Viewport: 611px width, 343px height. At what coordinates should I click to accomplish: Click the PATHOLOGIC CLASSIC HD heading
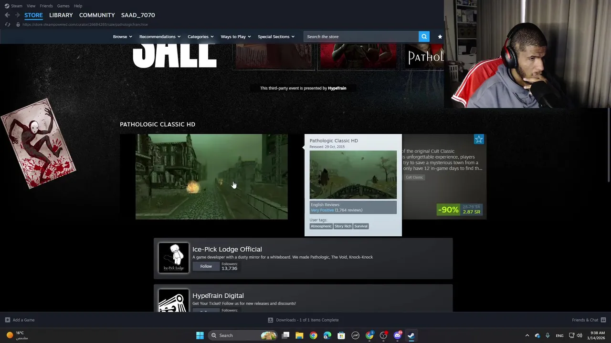pos(158,124)
